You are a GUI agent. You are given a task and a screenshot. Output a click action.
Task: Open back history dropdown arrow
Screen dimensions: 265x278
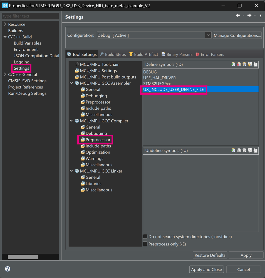[x=244, y=16]
